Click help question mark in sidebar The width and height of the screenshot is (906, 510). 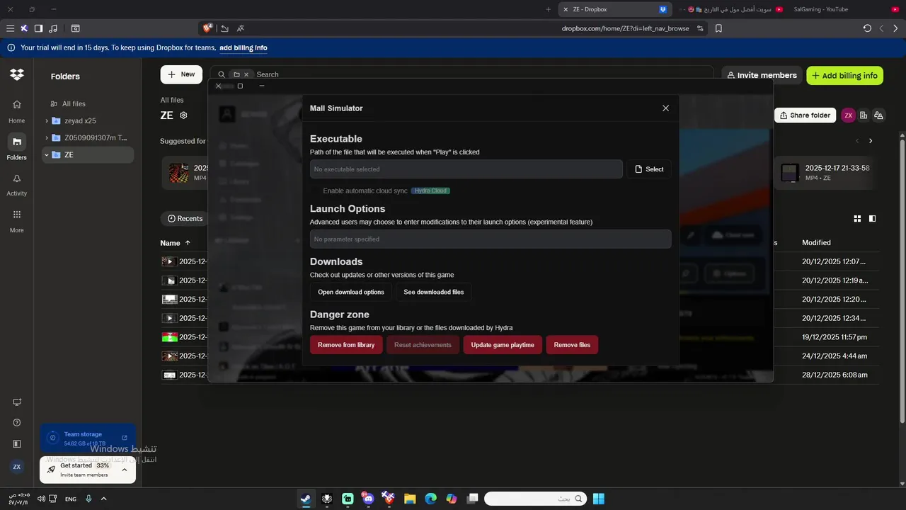pyautogui.click(x=17, y=423)
